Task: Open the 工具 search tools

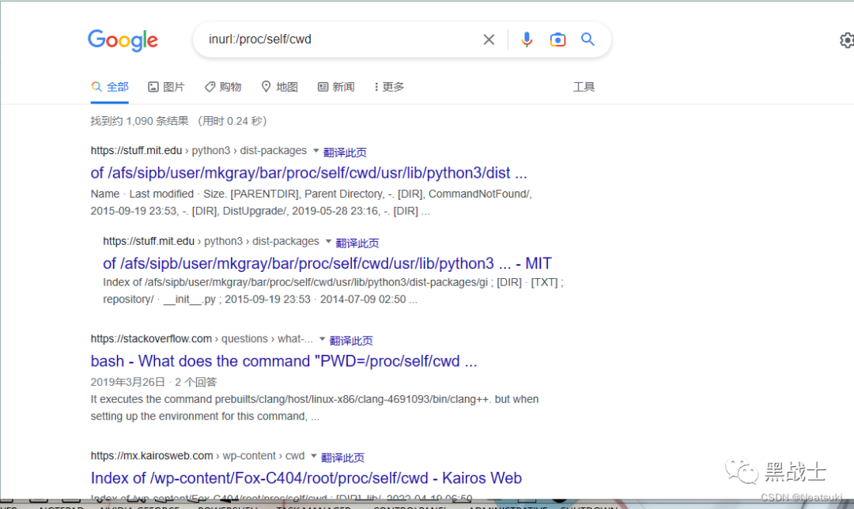Action: click(x=584, y=87)
